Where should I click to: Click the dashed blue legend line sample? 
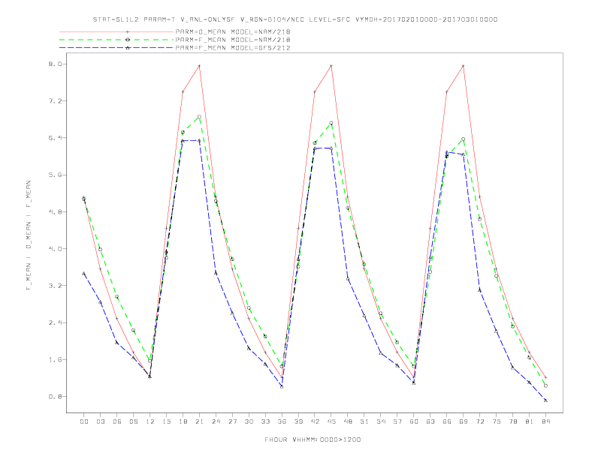116,48
